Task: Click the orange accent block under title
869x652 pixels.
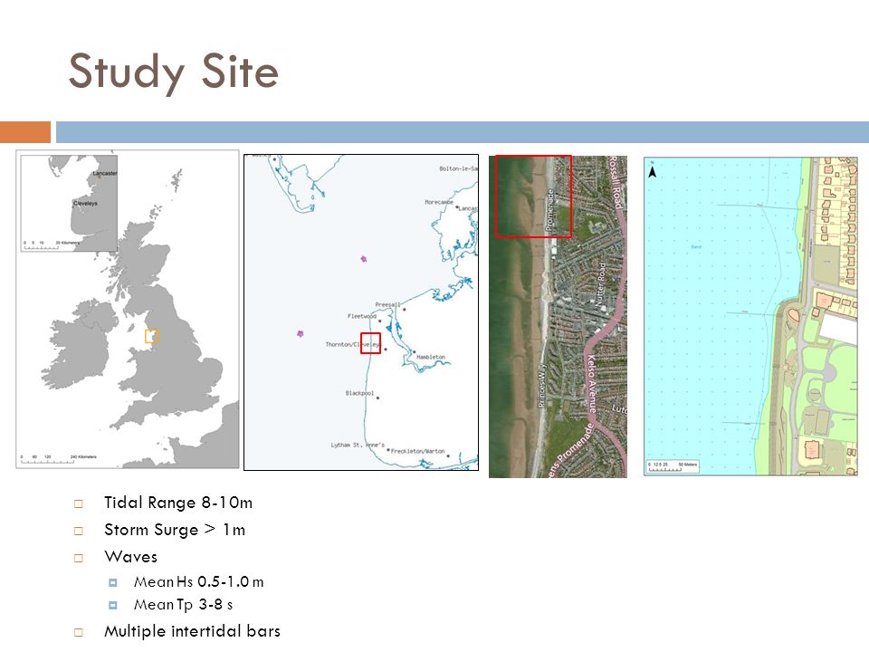Action: 25,132
